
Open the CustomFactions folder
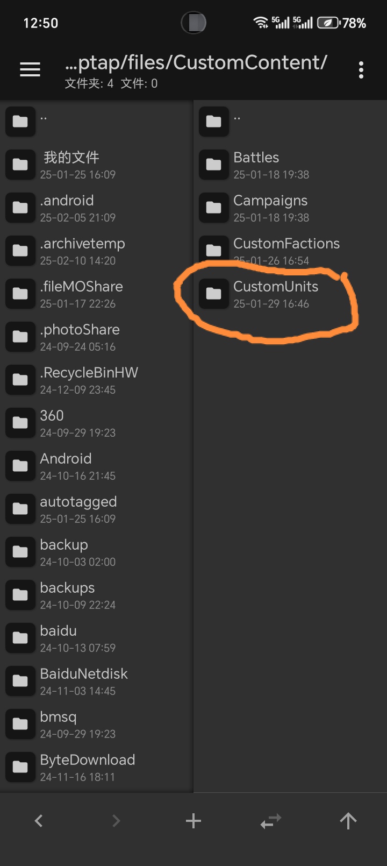(x=290, y=251)
